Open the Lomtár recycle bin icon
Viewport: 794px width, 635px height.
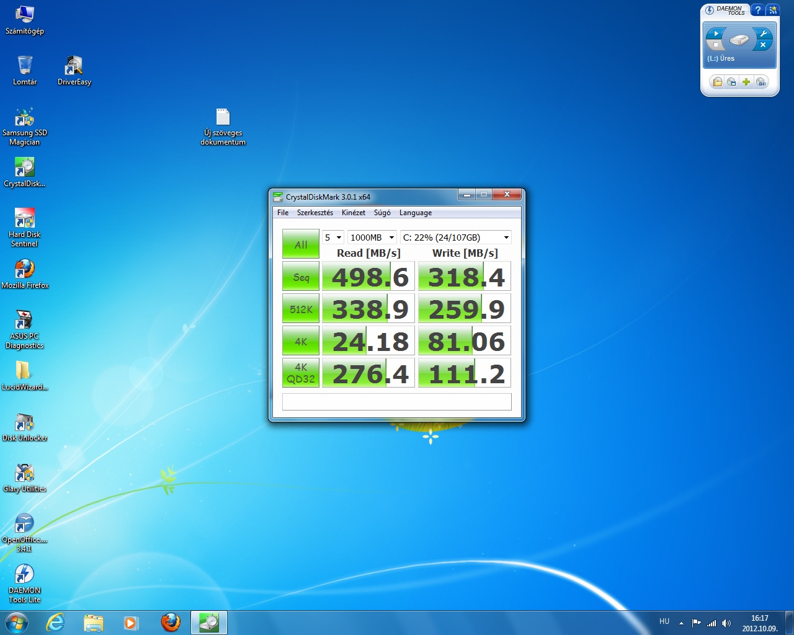tap(25, 70)
